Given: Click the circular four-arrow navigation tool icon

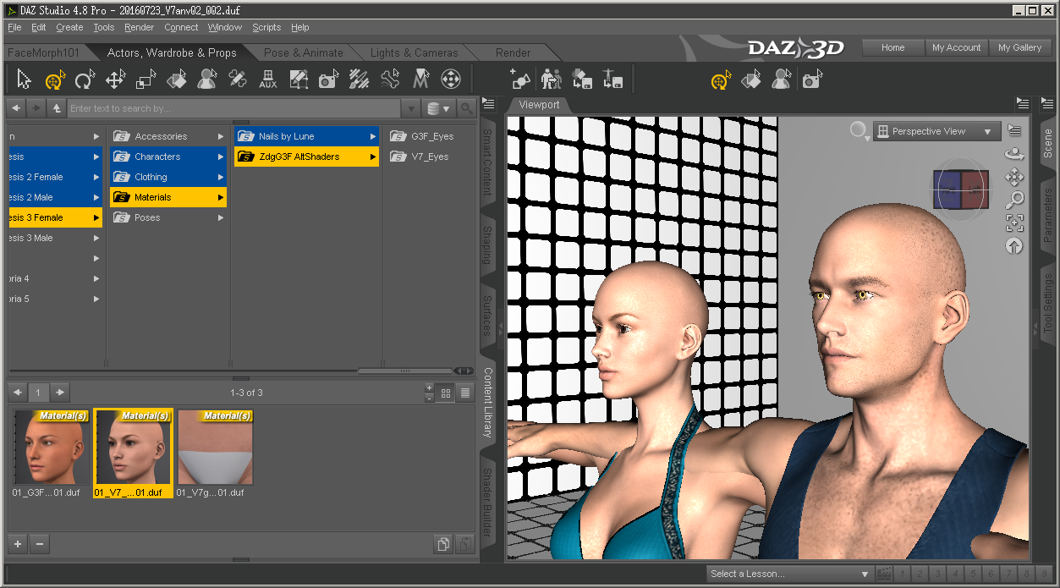Looking at the screenshot, I should pyautogui.click(x=451, y=80).
